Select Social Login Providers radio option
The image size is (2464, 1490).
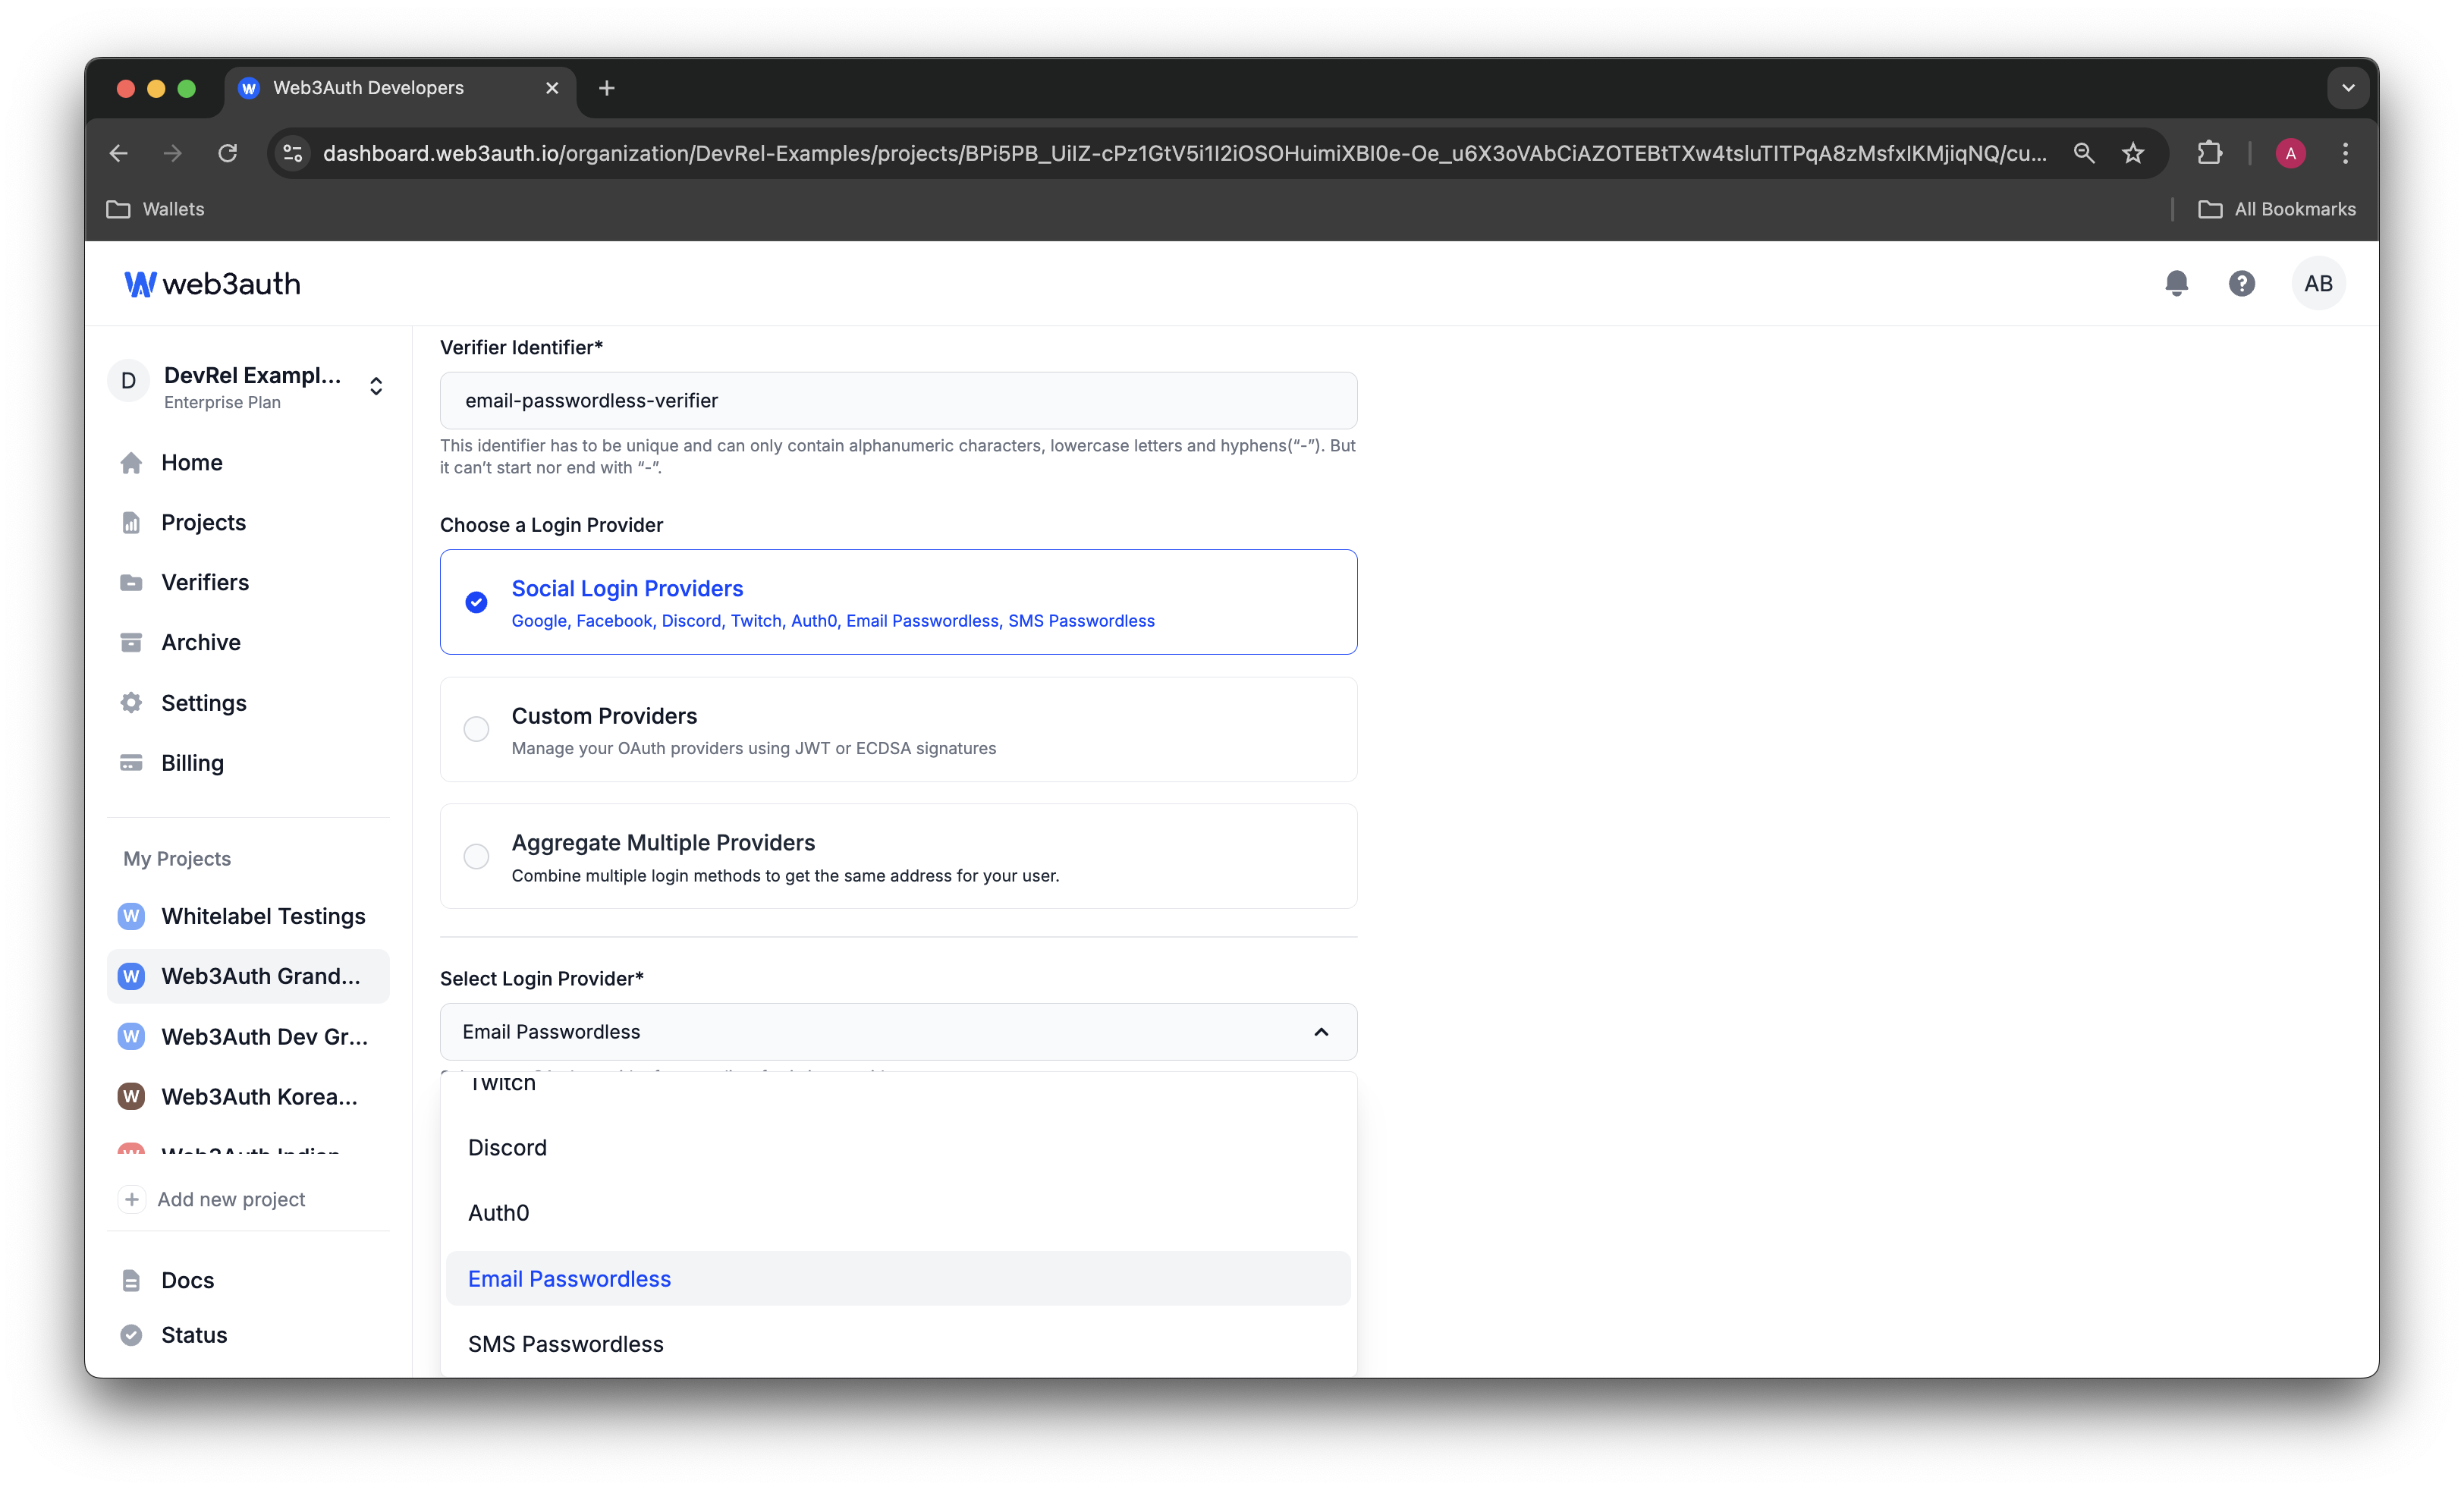point(476,602)
